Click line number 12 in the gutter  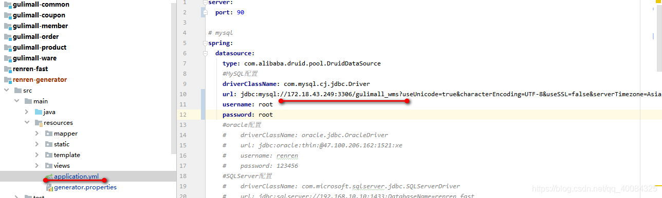click(x=183, y=115)
